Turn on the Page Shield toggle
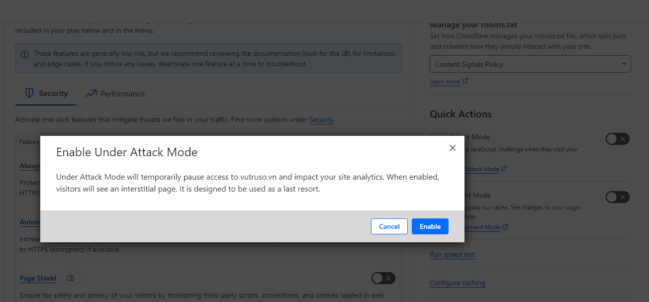The height and width of the screenshot is (302, 649). 383,278
